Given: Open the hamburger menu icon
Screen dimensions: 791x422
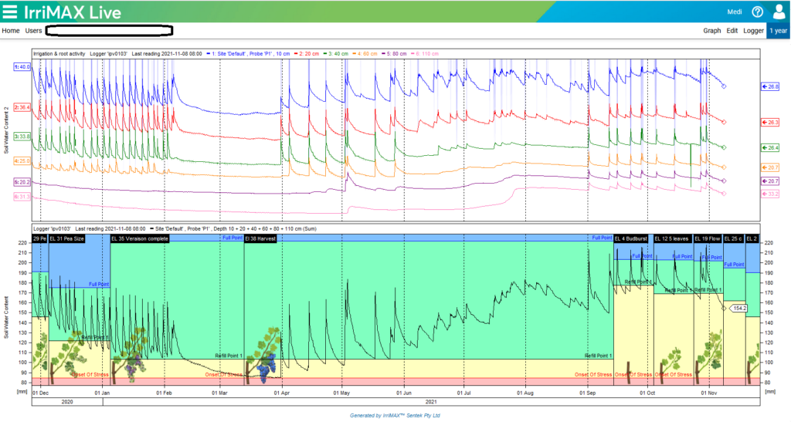Looking at the screenshot, I should click(9, 12).
